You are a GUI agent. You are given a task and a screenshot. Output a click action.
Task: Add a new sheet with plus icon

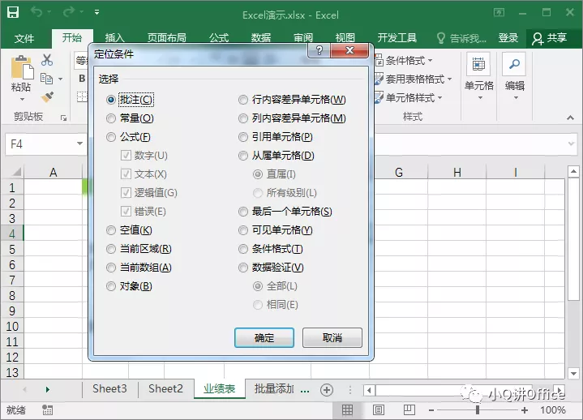point(327,390)
